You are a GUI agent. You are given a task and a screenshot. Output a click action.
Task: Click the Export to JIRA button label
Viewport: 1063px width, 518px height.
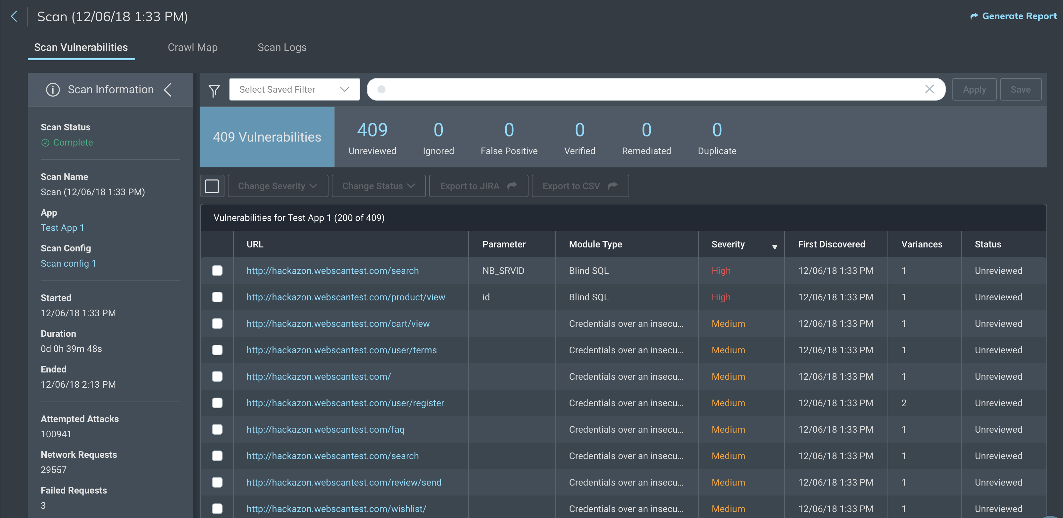470,186
